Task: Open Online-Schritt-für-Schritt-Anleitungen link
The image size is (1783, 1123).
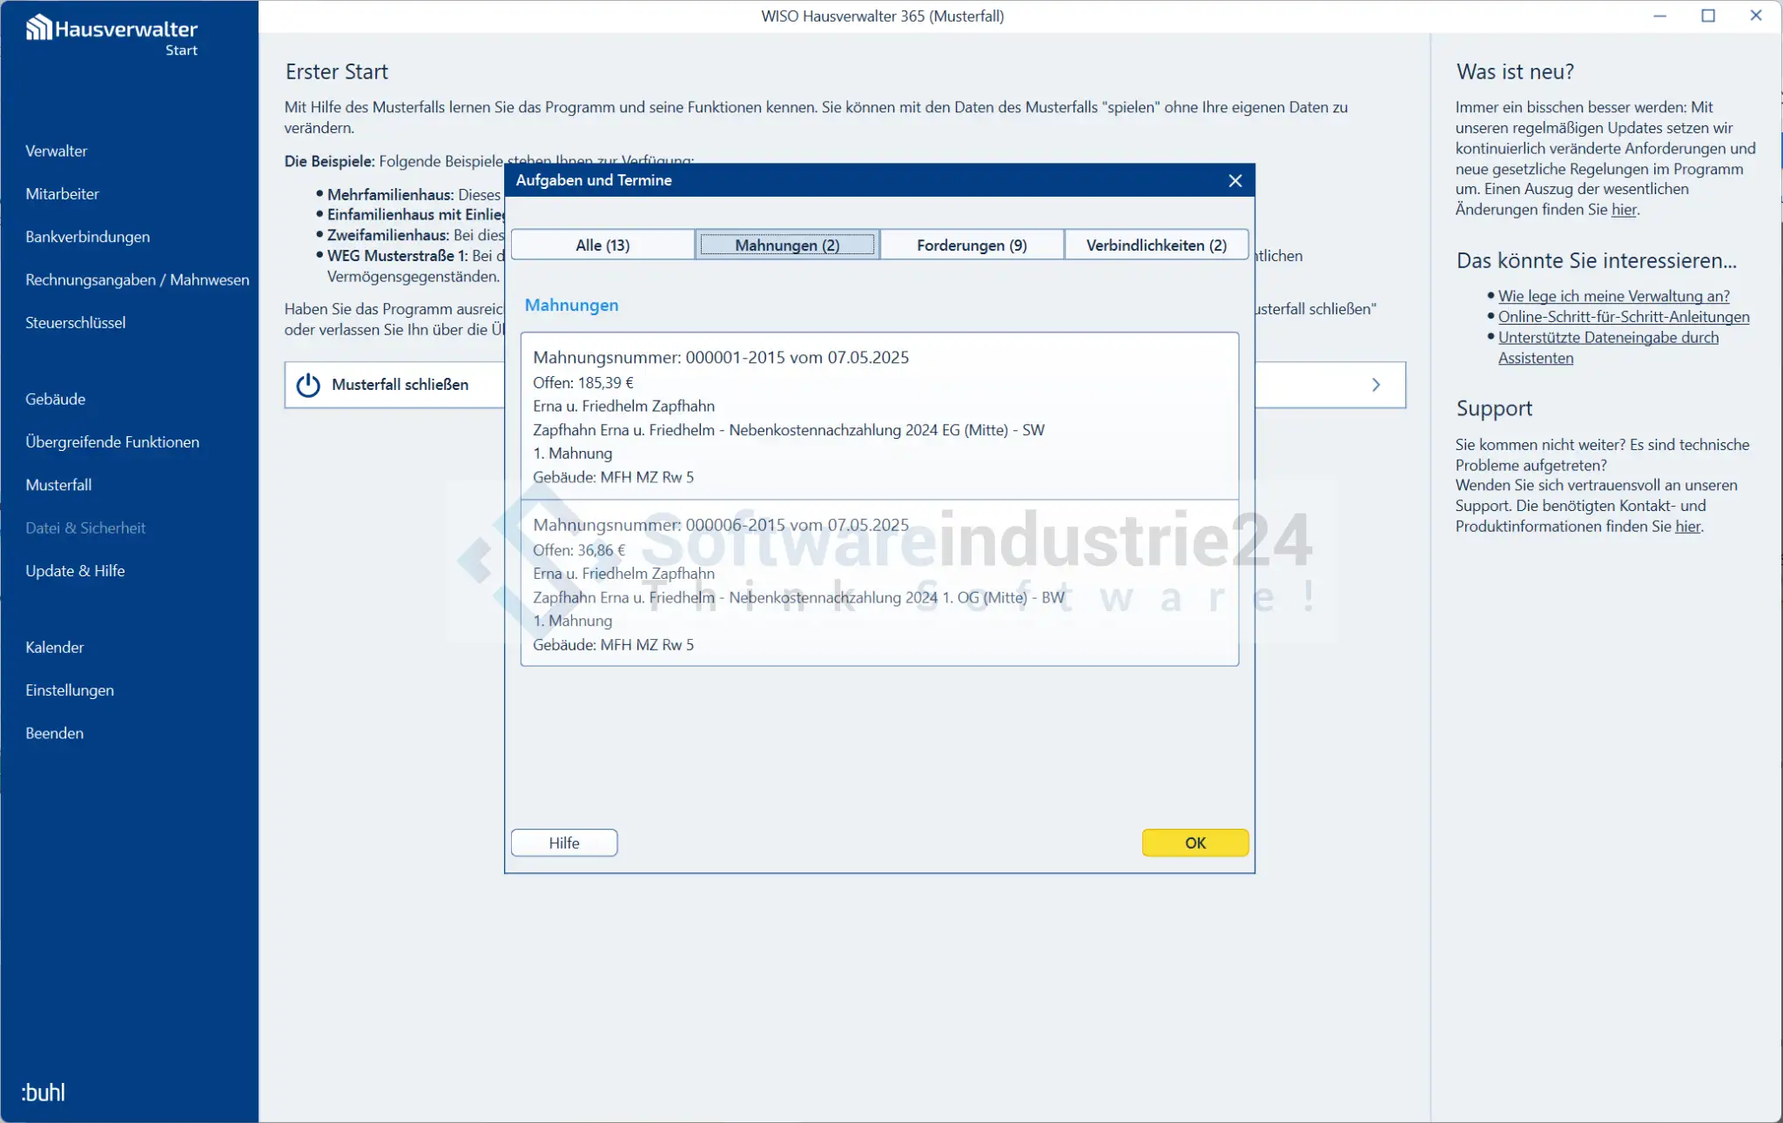Action: tap(1623, 317)
